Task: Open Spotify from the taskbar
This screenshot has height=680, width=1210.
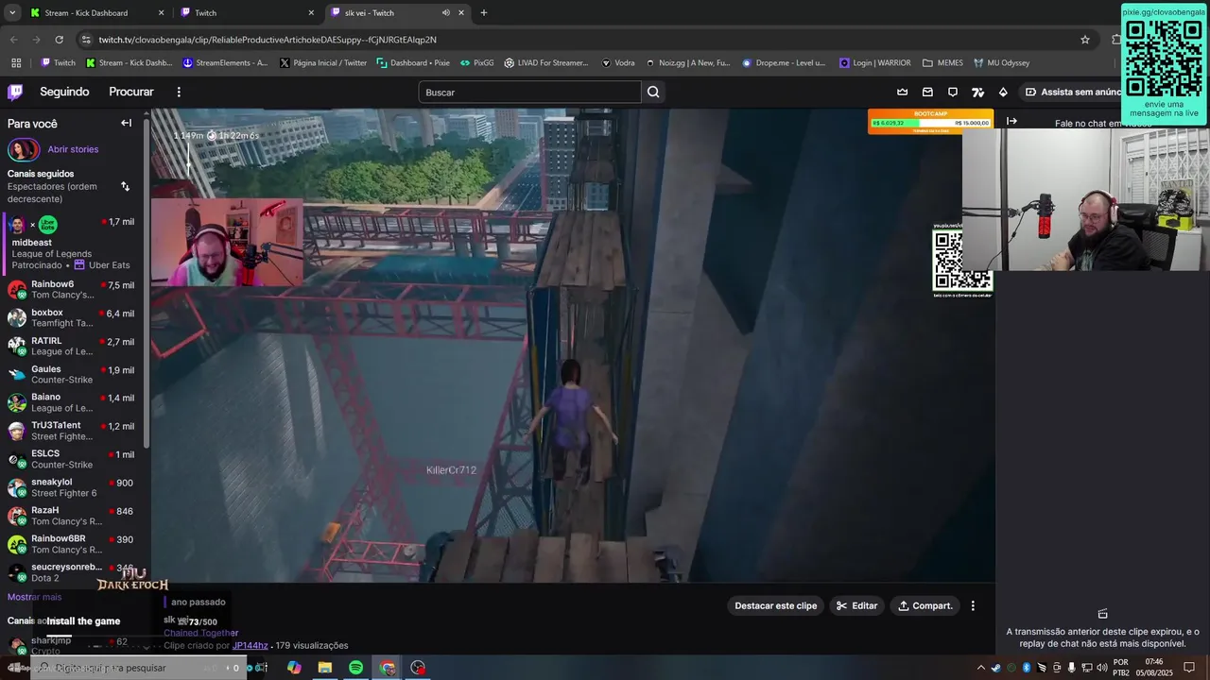Action: [x=355, y=668]
